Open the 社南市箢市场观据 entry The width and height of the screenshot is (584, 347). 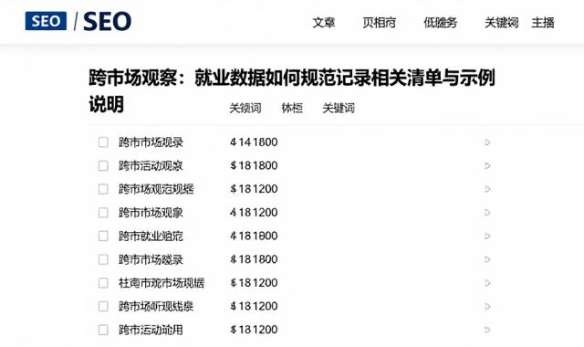coord(162,283)
